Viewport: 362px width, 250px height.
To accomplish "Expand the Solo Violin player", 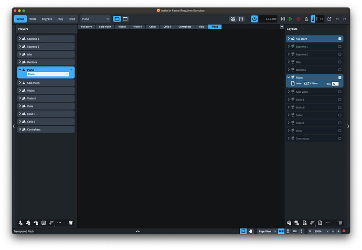I will (20, 83).
